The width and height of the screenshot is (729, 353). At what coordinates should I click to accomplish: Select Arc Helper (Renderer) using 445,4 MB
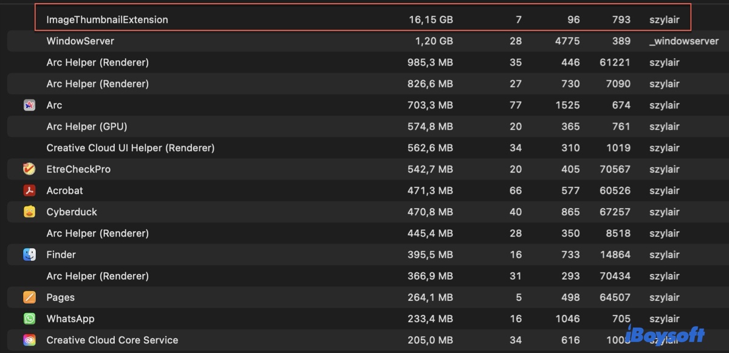[x=97, y=234]
